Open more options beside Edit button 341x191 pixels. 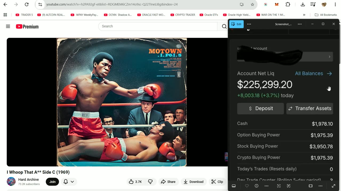pyautogui.click(x=249, y=24)
